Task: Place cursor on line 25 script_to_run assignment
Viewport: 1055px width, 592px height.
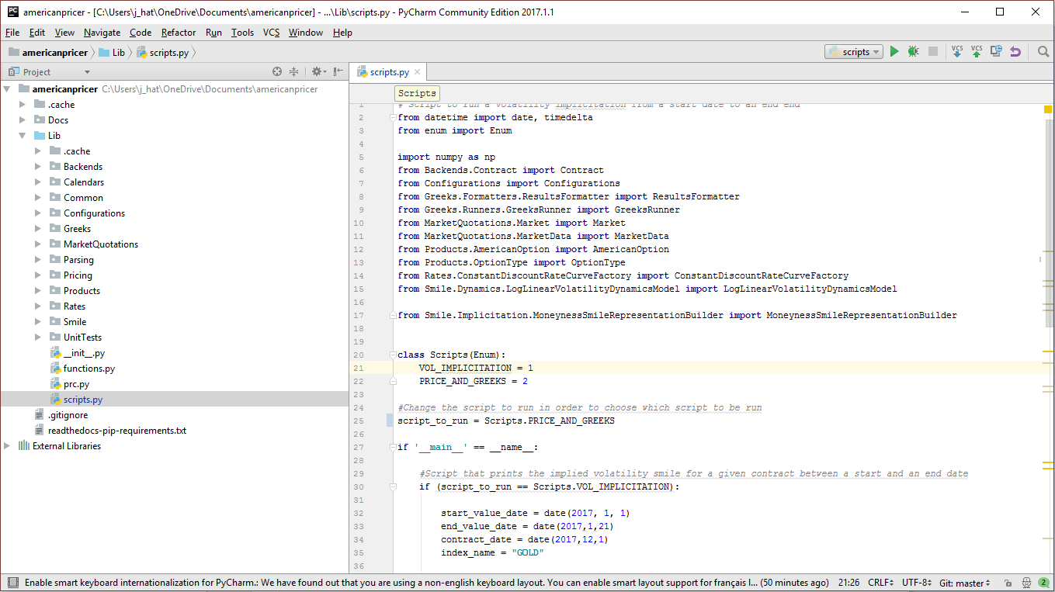Action: click(506, 421)
